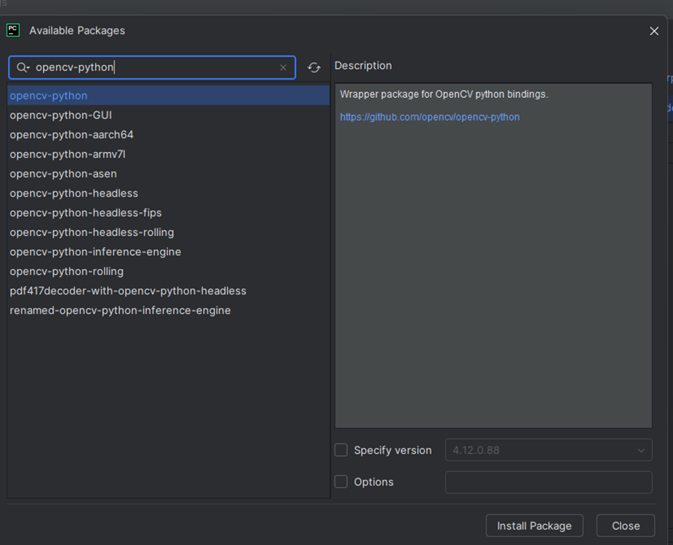
Task: Select opencv-python-rolling package entry
Action: tap(66, 272)
